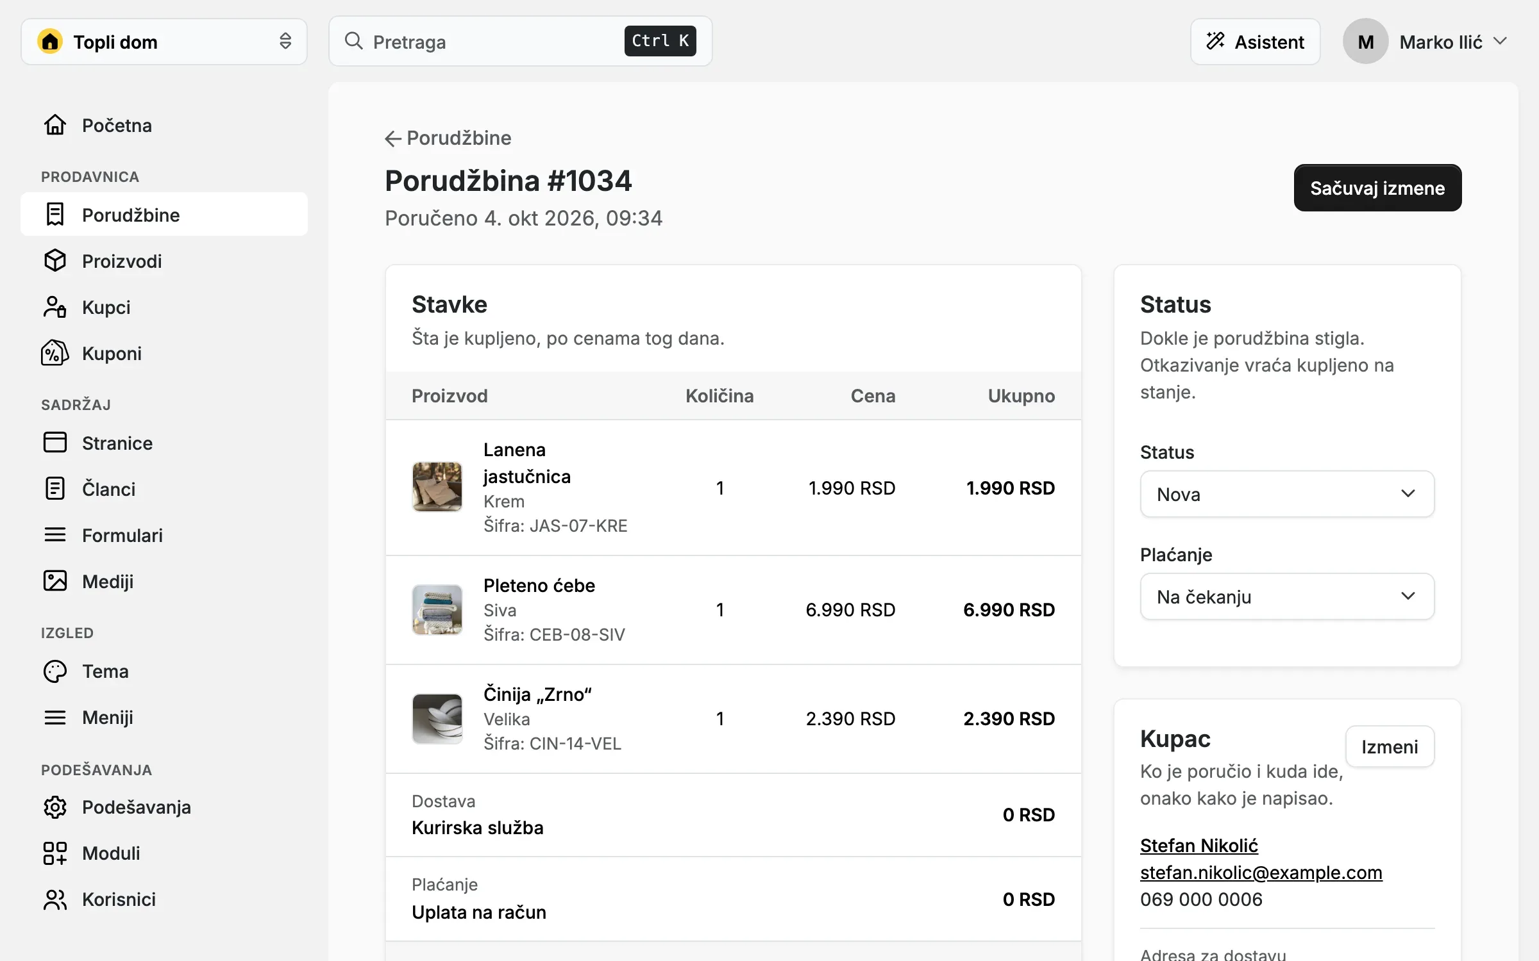Click the Kupci person icon

pos(55,307)
